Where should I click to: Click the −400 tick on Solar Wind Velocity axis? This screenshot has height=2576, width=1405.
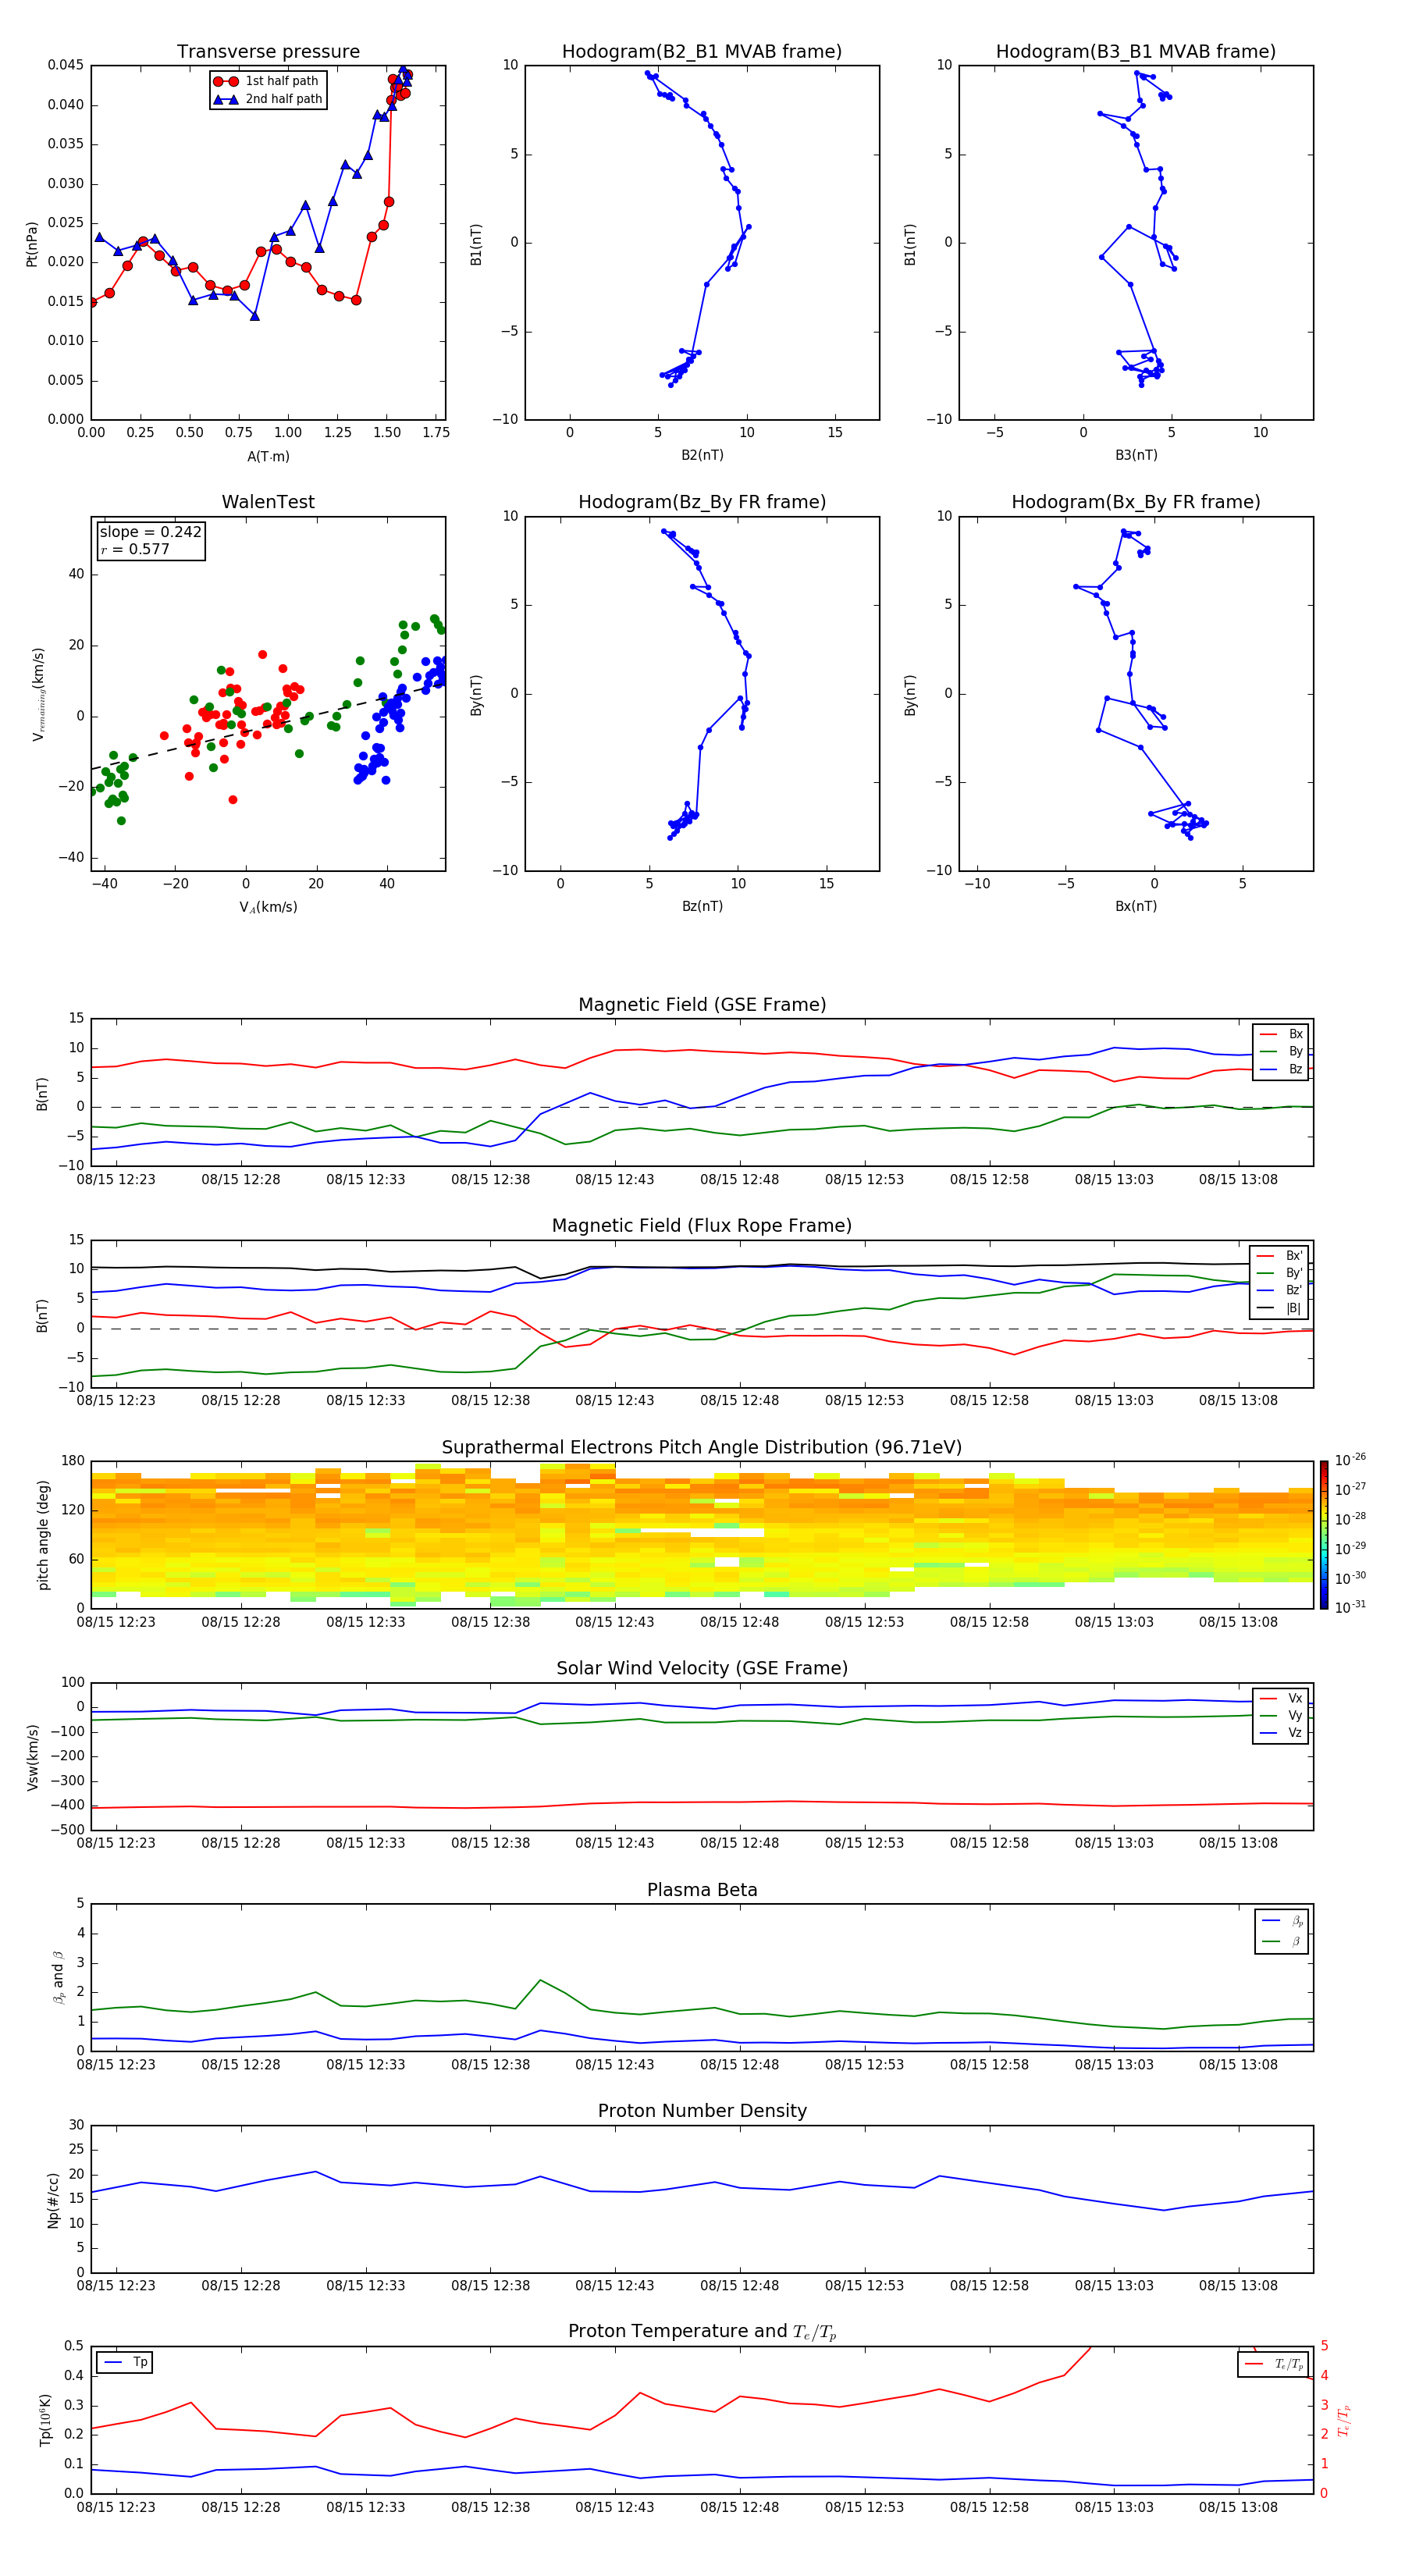[67, 1805]
